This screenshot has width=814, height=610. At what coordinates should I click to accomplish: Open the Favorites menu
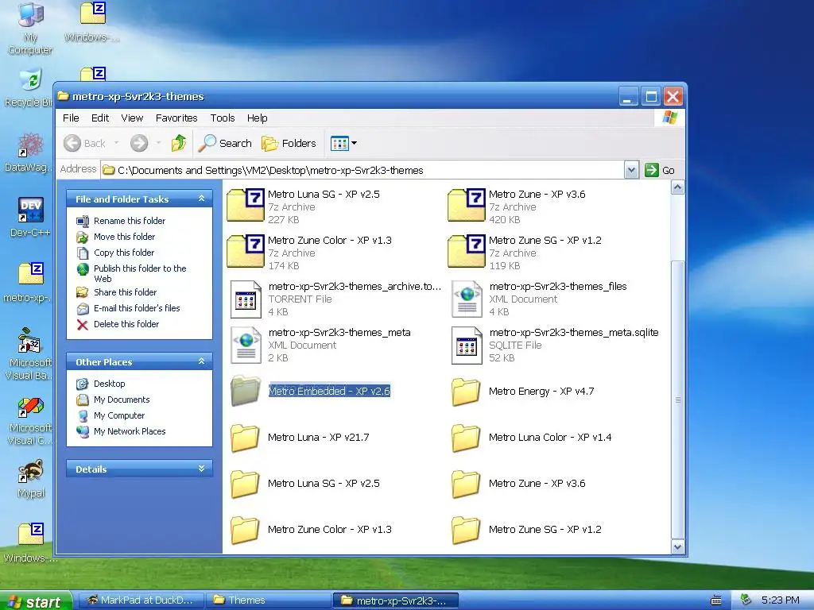pos(176,118)
